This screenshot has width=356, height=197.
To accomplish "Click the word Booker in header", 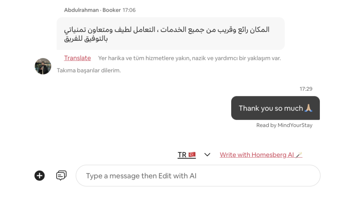I will (x=112, y=10).
